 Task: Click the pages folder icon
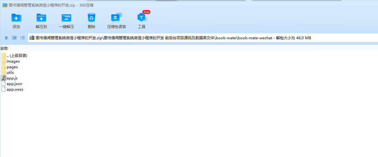[x=3, y=67]
